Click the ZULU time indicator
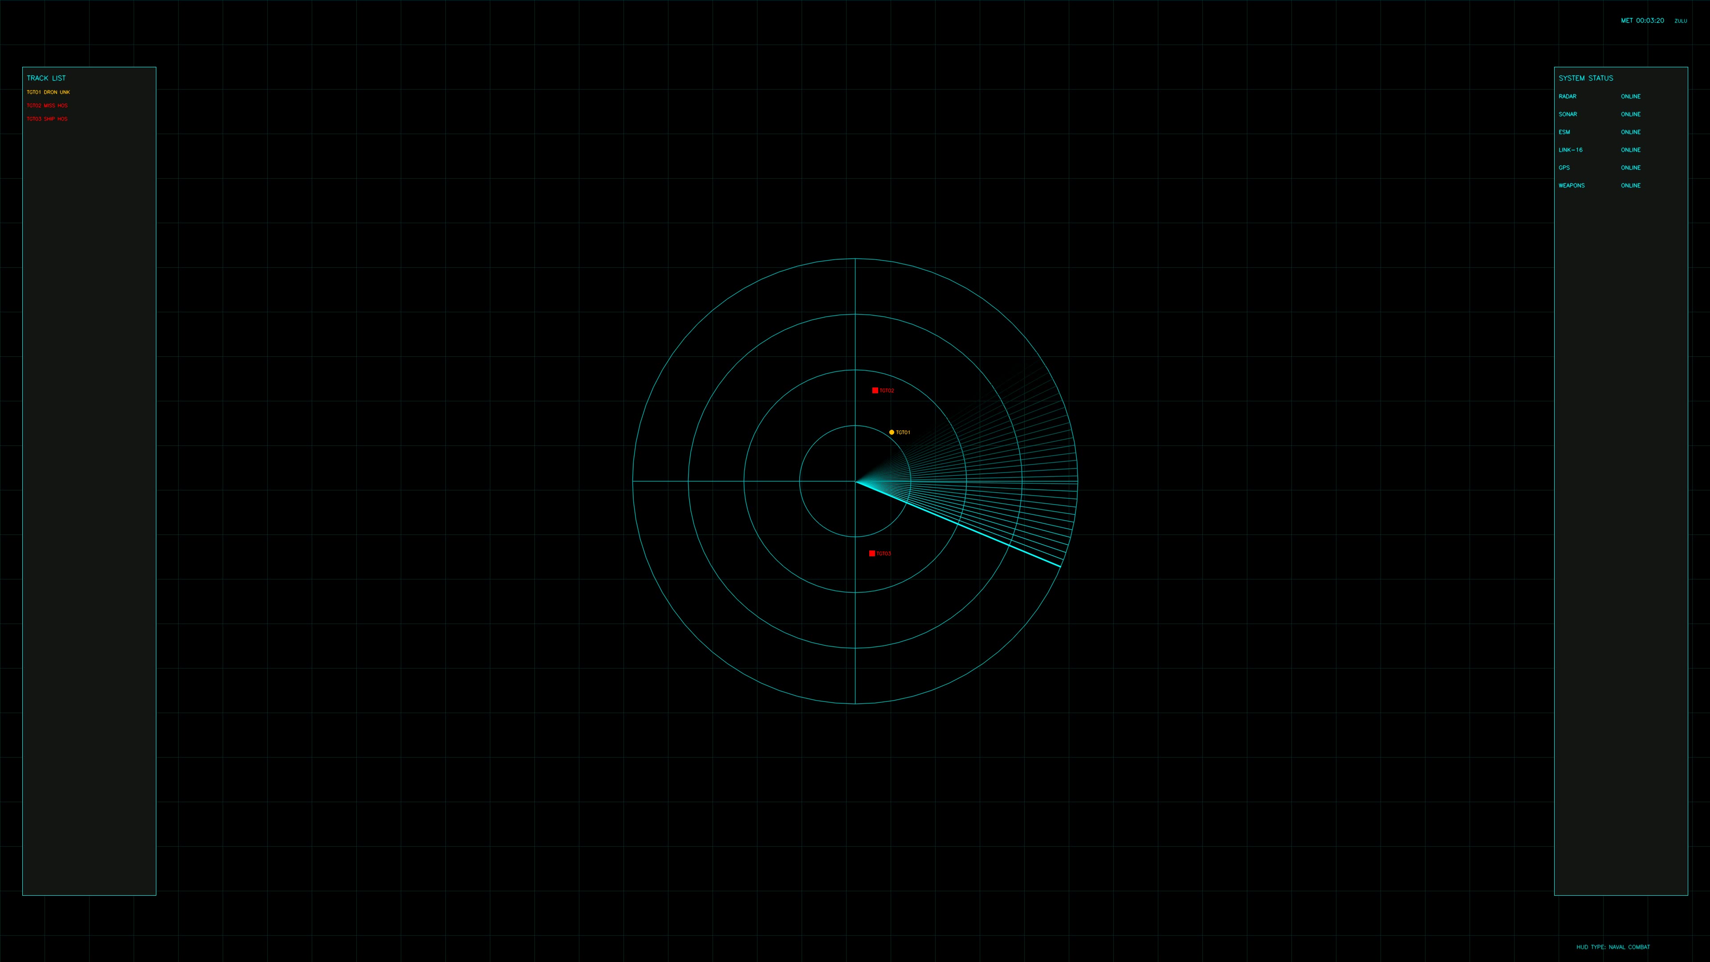This screenshot has width=1710, height=962. 1681,20
